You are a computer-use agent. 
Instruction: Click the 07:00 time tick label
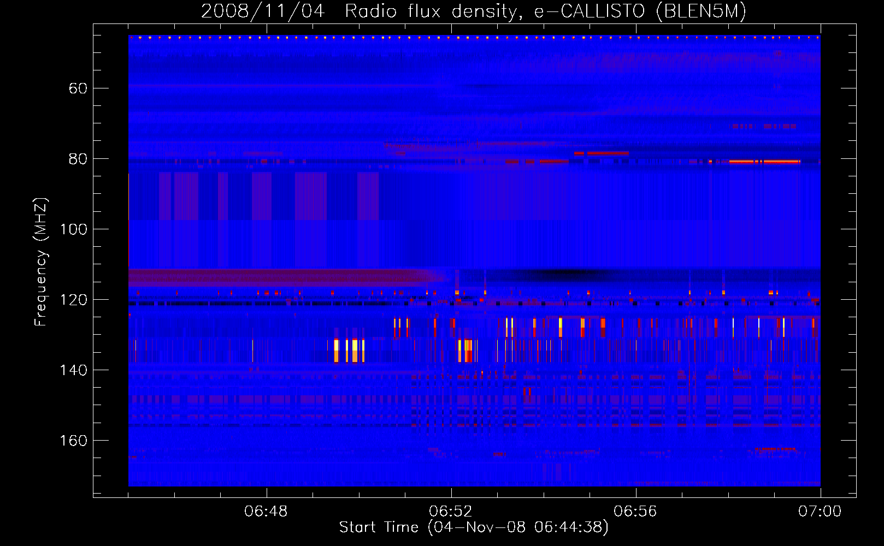pos(820,512)
